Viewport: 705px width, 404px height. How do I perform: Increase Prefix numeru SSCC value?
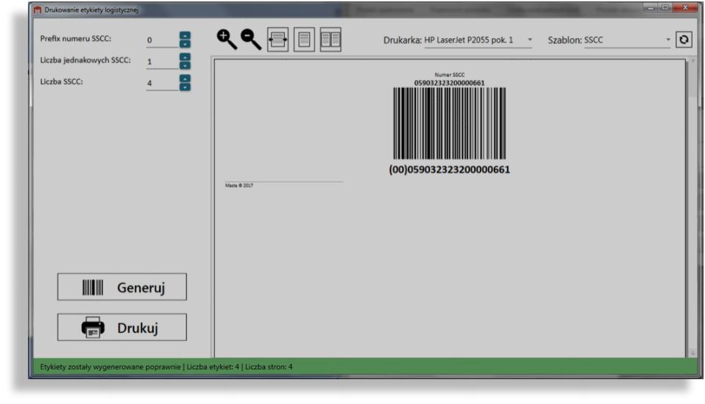coord(185,35)
